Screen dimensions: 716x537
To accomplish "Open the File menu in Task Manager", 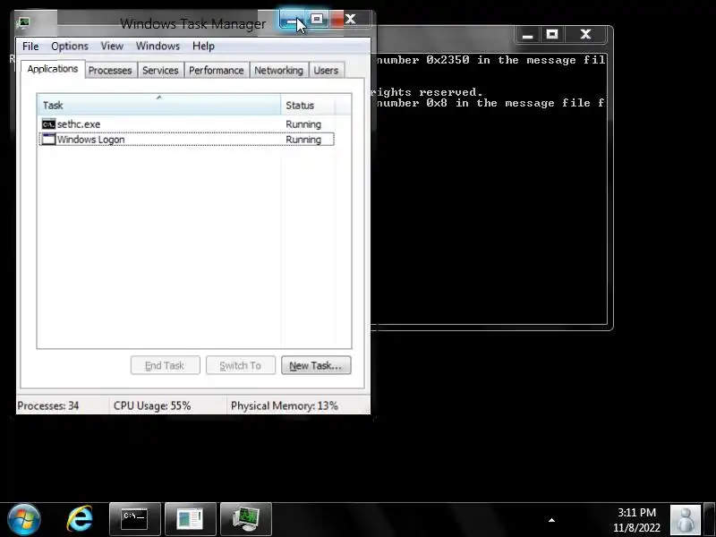I will coord(30,47).
